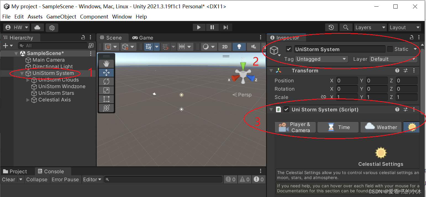Open Console panel three-dot options menu
The image size is (426, 197).
tap(261, 171)
